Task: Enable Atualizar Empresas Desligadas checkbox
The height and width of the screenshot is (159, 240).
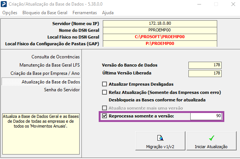Action: coord(104,84)
